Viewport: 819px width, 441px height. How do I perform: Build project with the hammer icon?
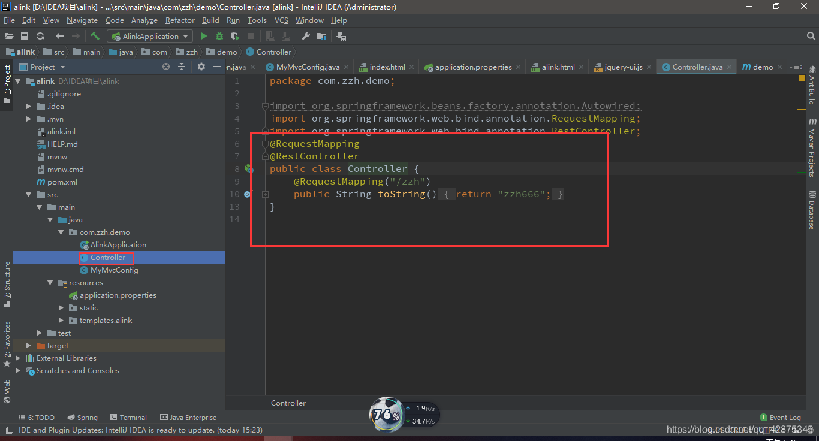coord(95,36)
